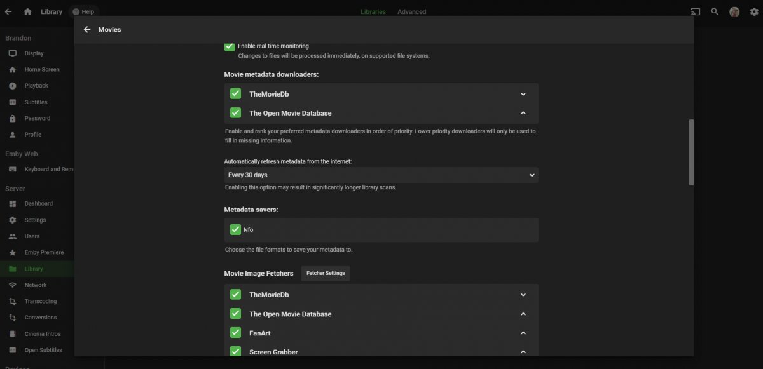Select the Libraries tab

373,11
